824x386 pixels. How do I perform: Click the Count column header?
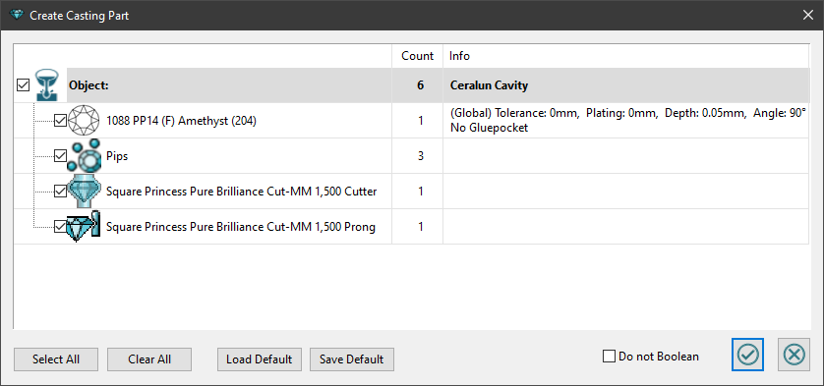point(417,56)
